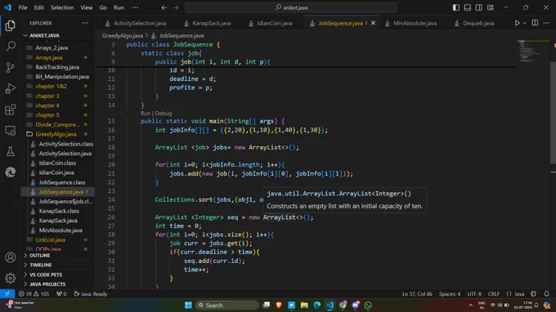Change line ending via CRLF status item
The image size is (556, 312).
coord(494,293)
